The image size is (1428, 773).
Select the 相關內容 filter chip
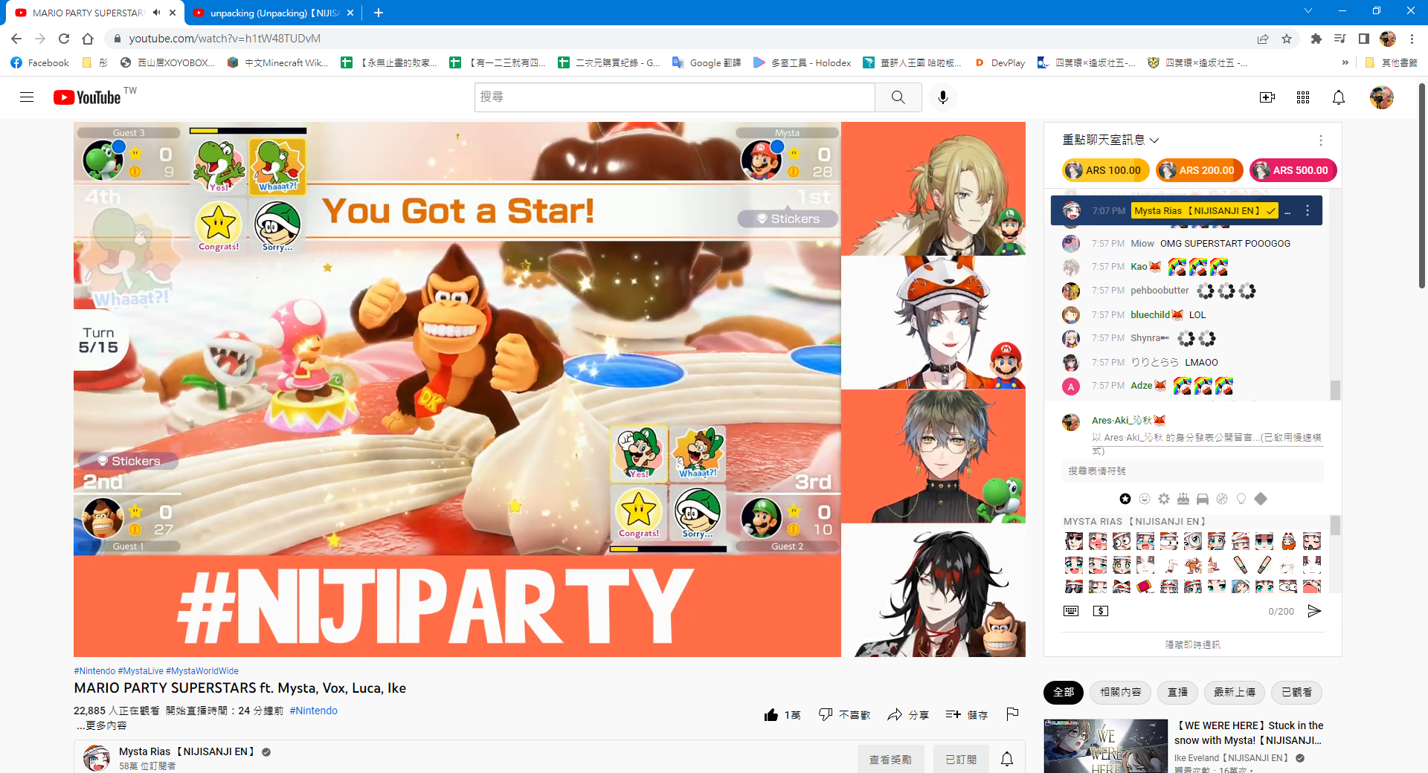(x=1121, y=693)
